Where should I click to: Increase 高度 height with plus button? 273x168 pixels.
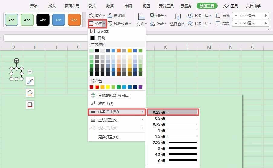point(266,16)
